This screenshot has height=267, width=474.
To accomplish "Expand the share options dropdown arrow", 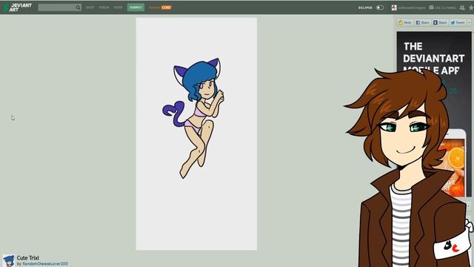I will point(469,22).
